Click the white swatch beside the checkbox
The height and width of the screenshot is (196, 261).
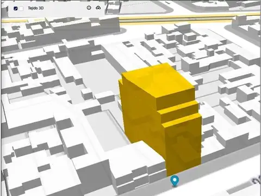tap(21, 8)
